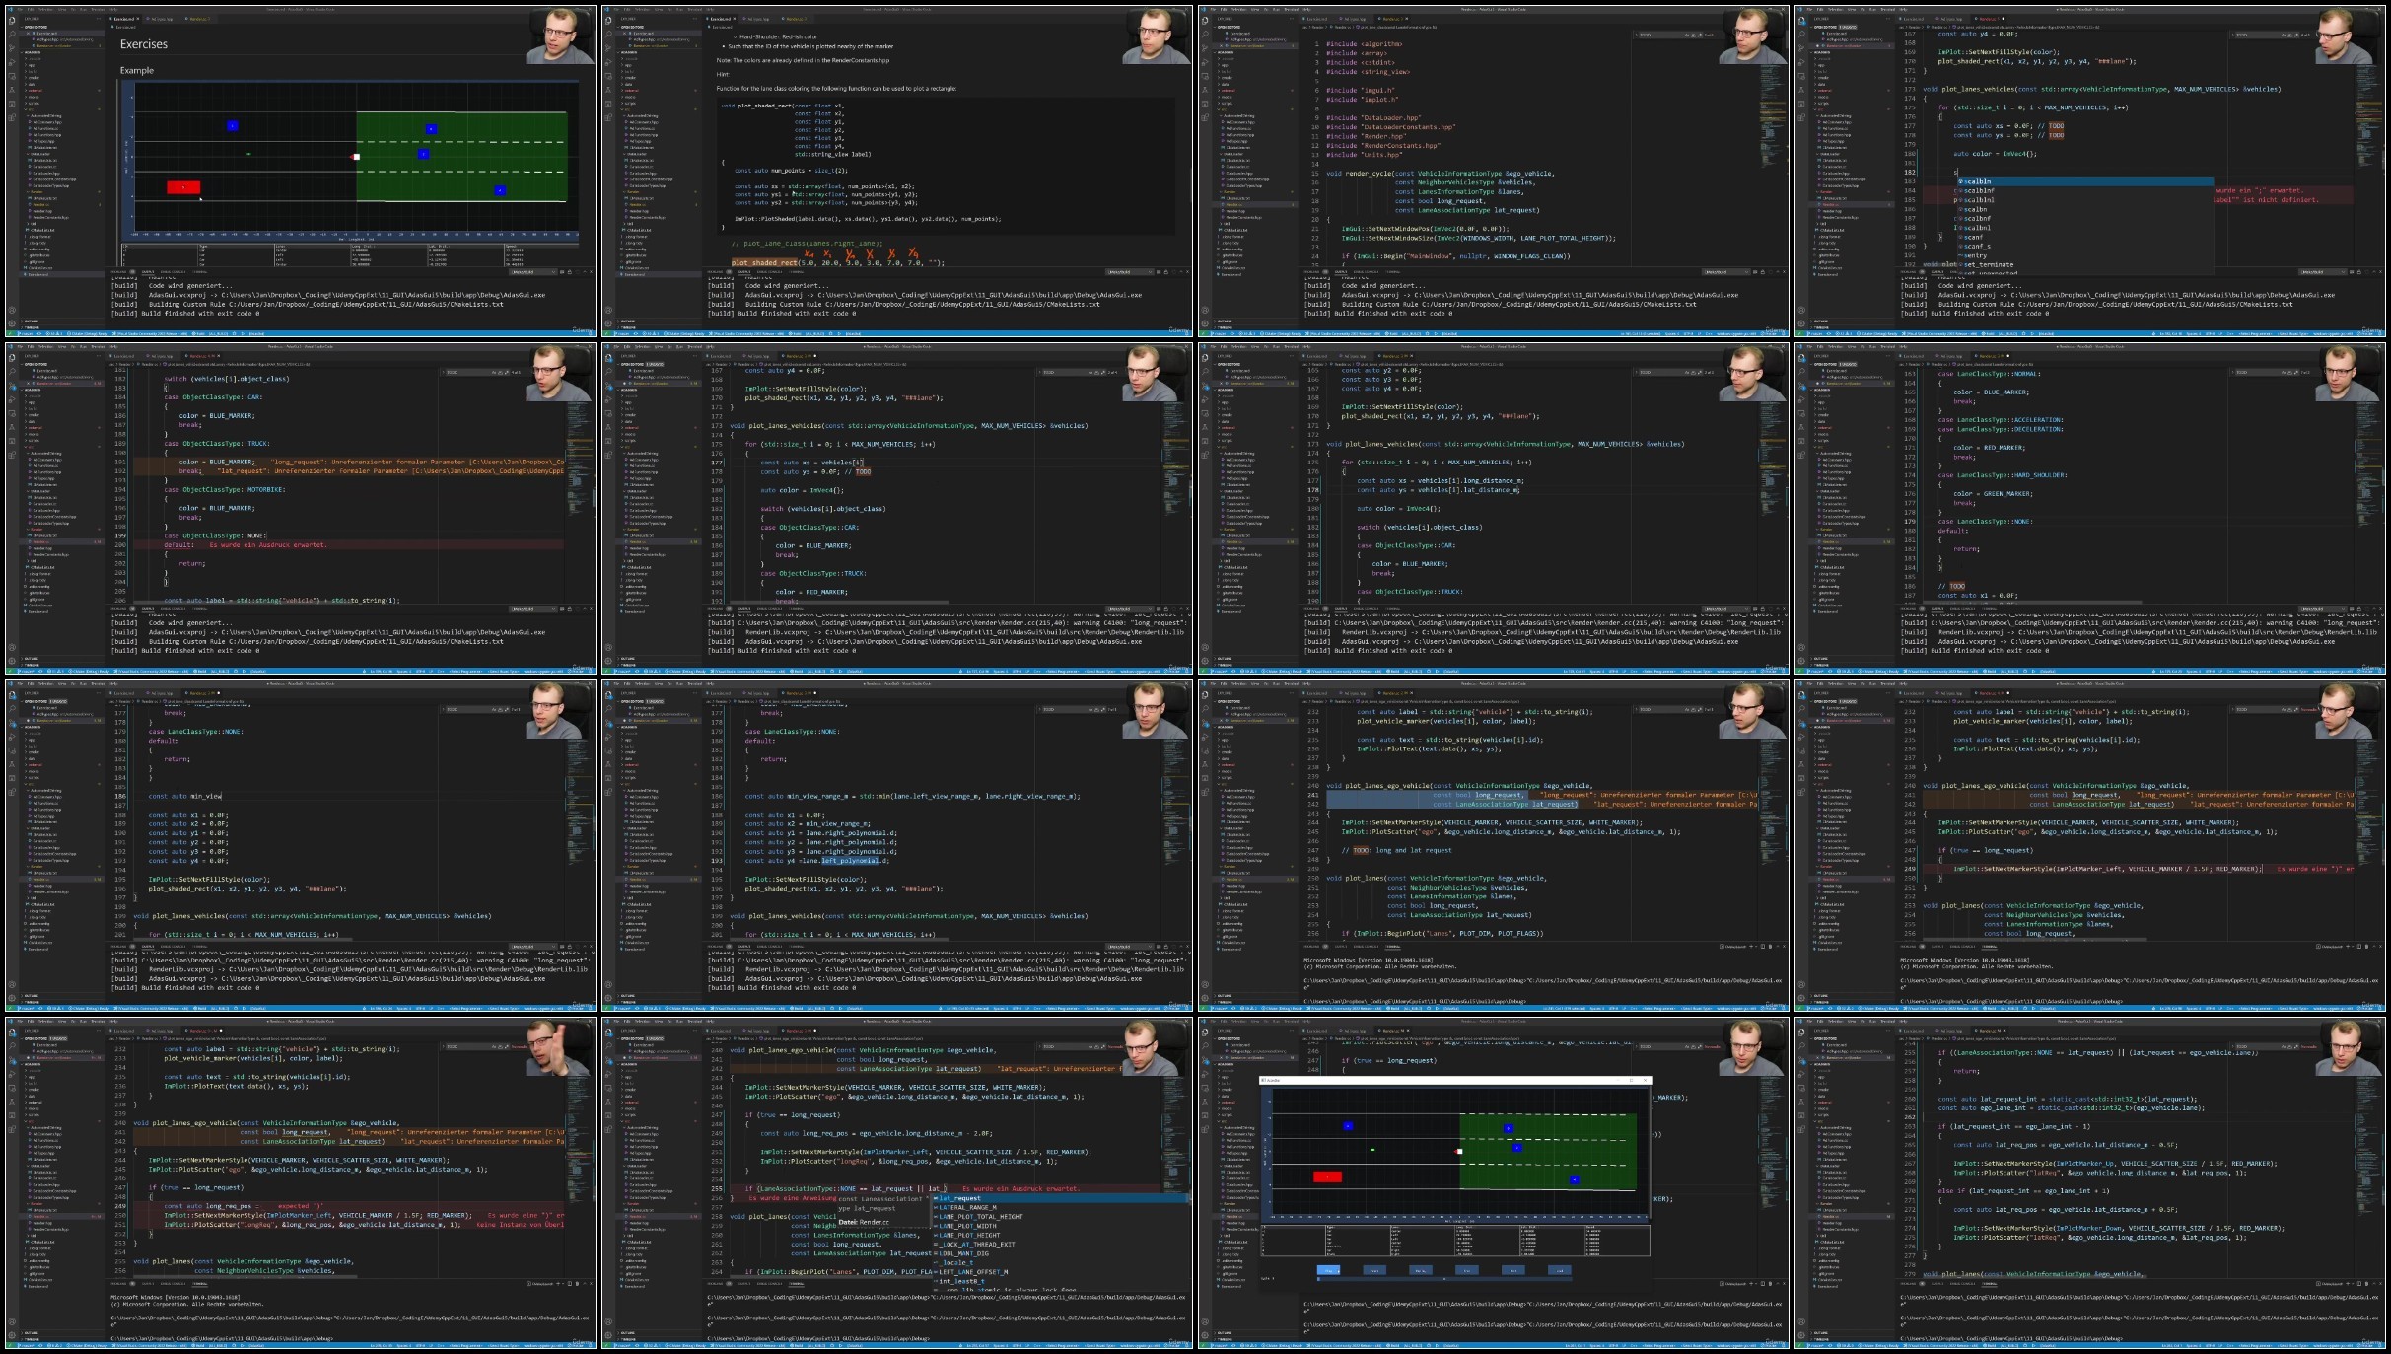Open the frame assigning vehicles[i].long_distance_m to xs
2391x1354 pixels.
pyautogui.click(x=1494, y=507)
